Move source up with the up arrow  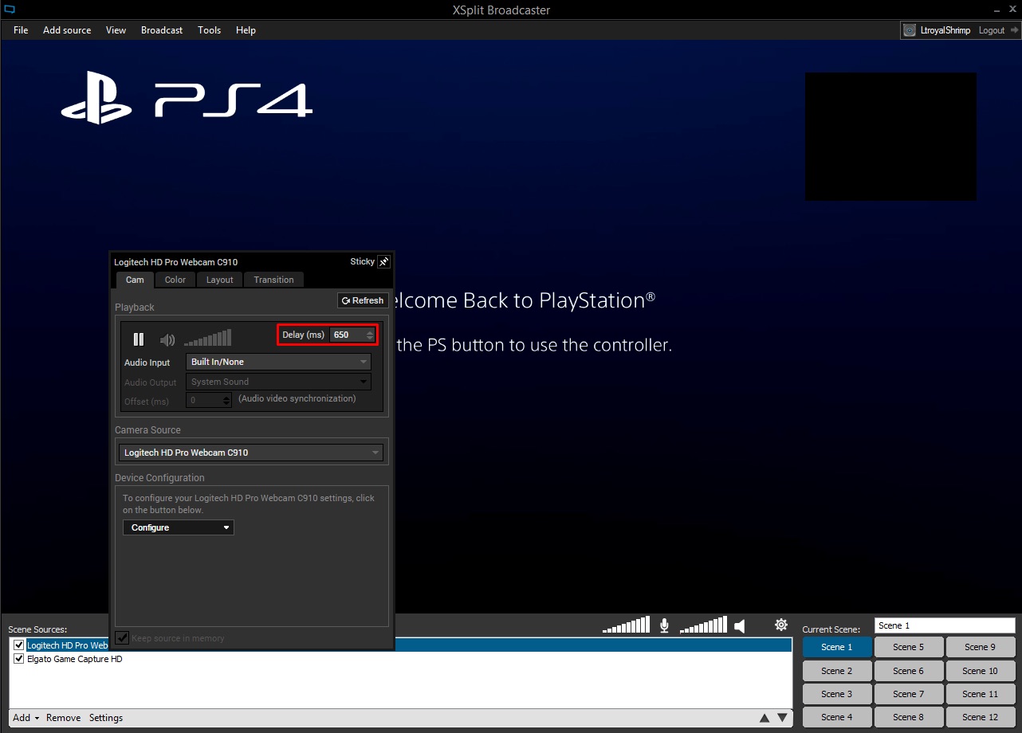(x=765, y=718)
